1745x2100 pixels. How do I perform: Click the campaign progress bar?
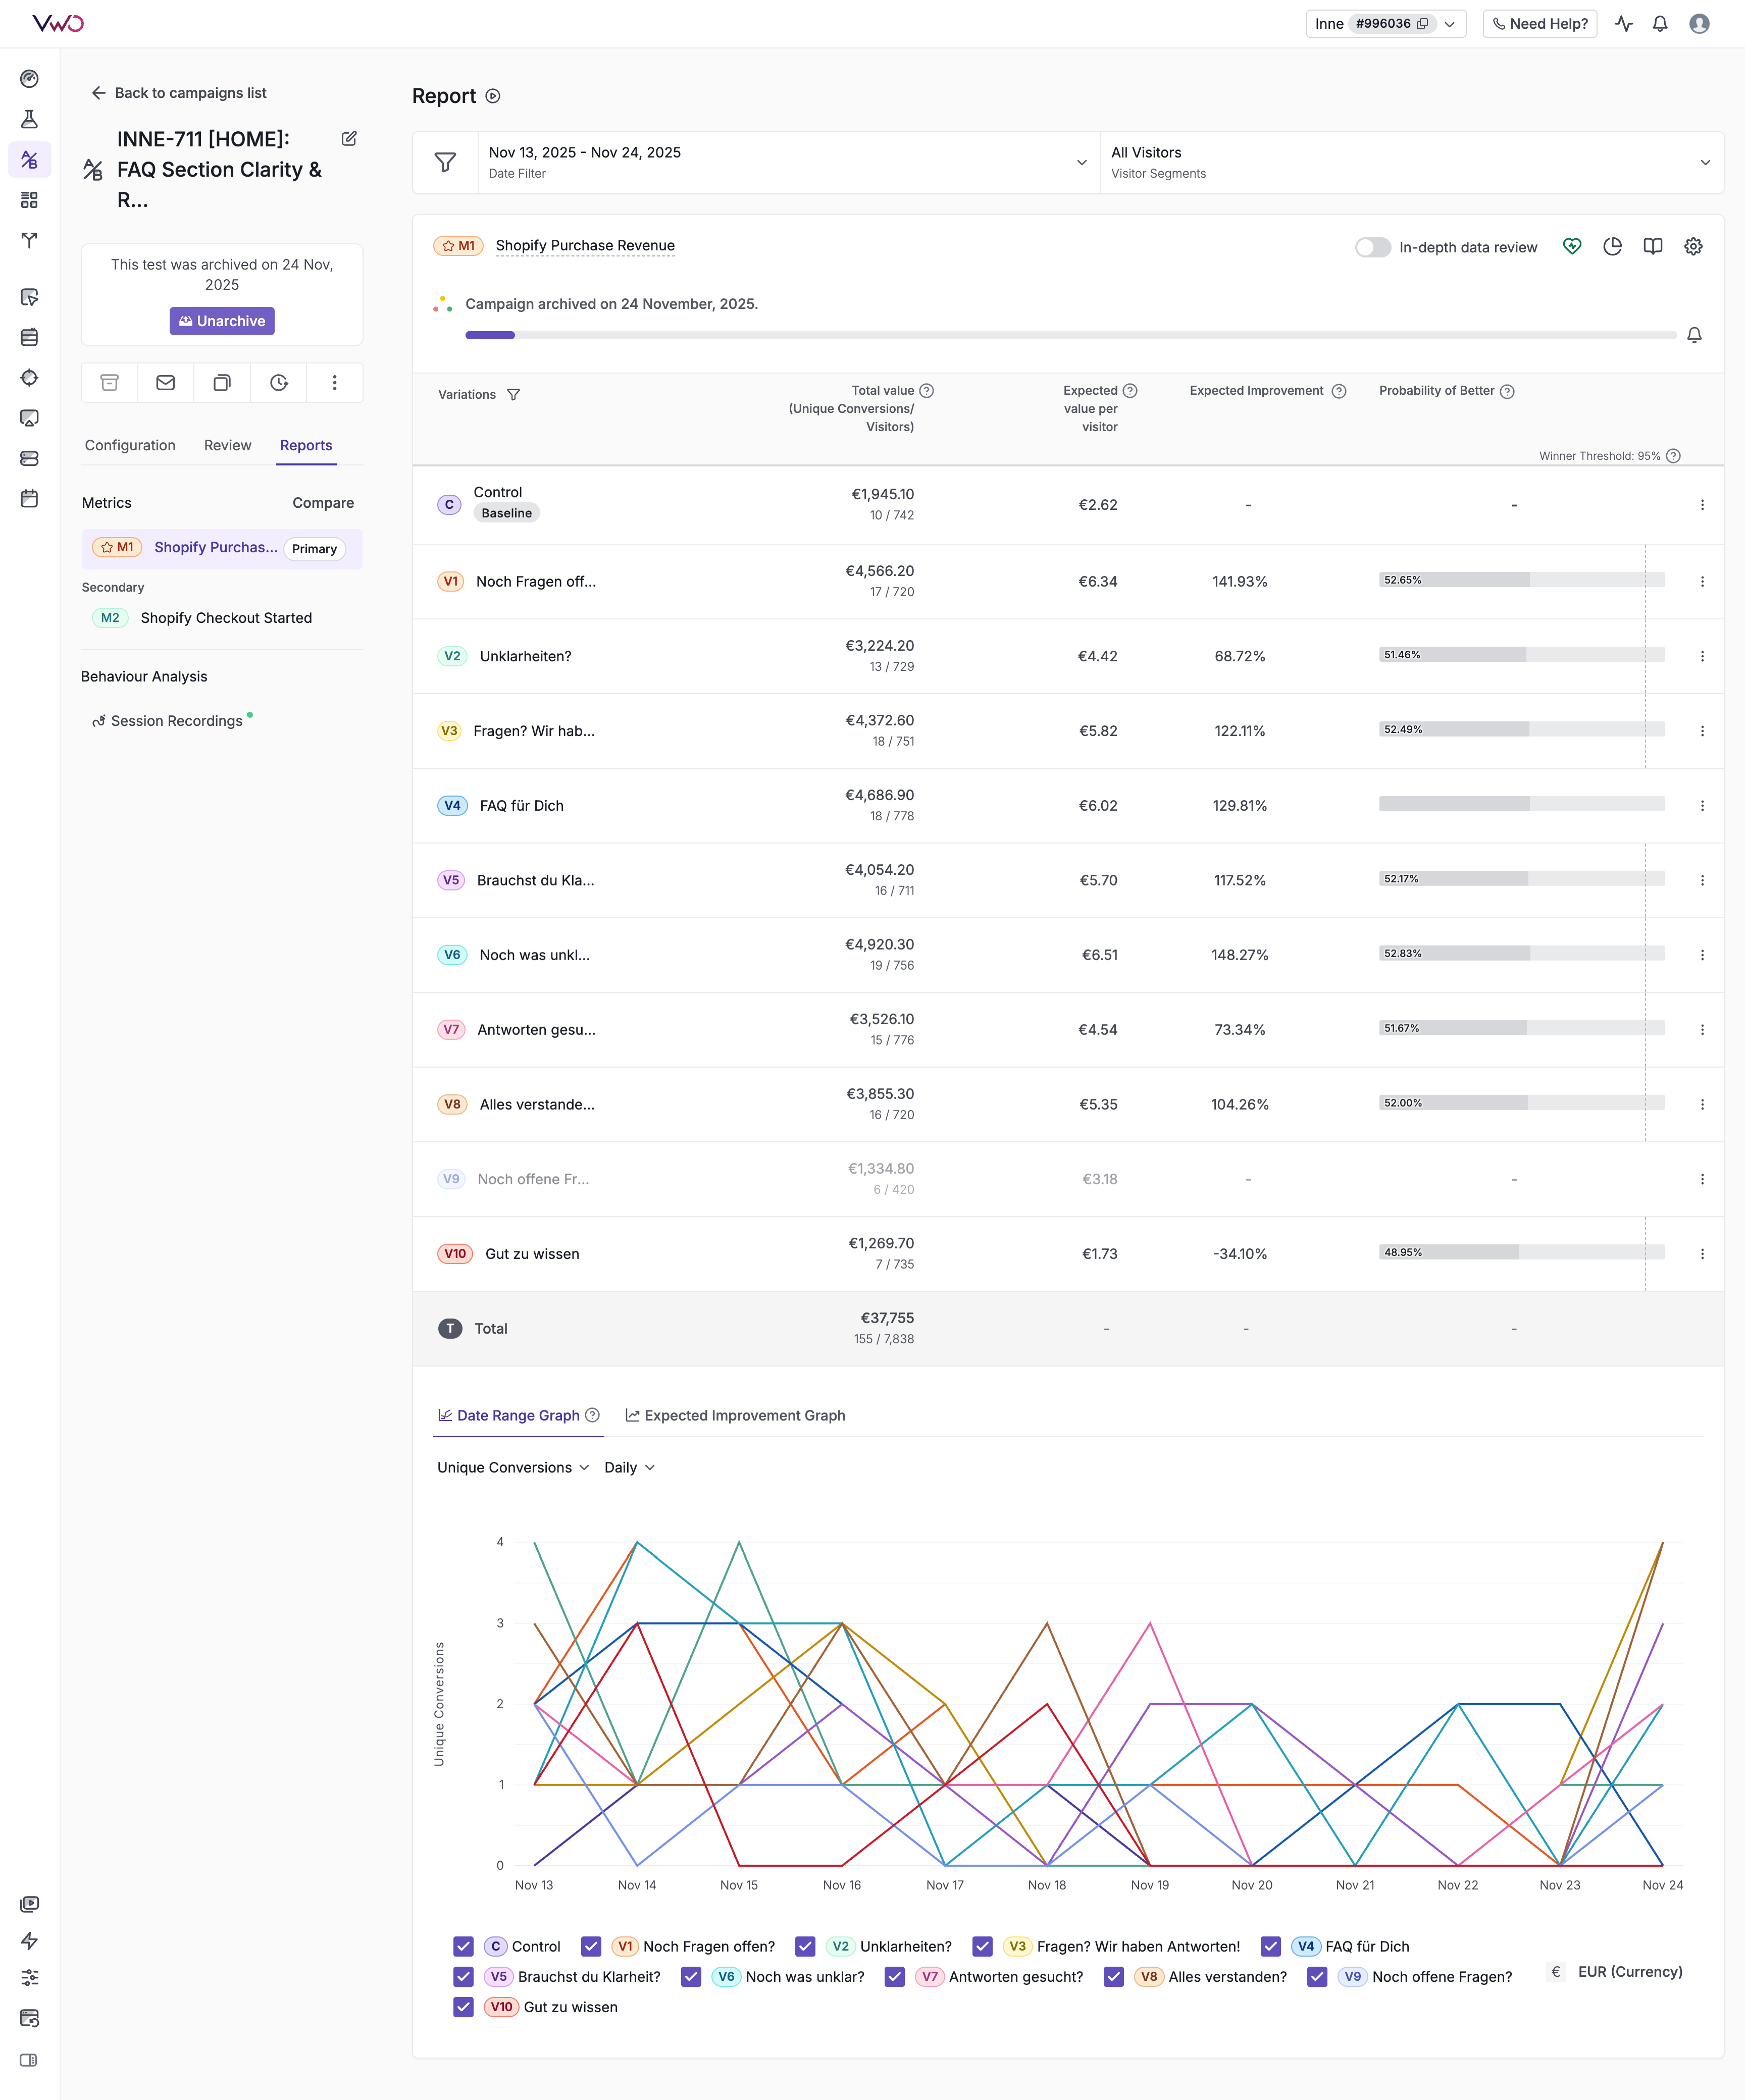tap(1070, 335)
